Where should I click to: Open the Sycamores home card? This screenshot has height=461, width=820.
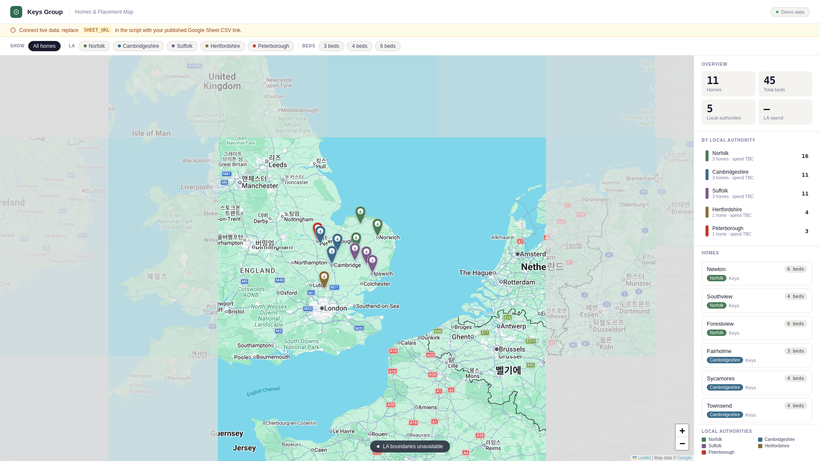click(757, 382)
